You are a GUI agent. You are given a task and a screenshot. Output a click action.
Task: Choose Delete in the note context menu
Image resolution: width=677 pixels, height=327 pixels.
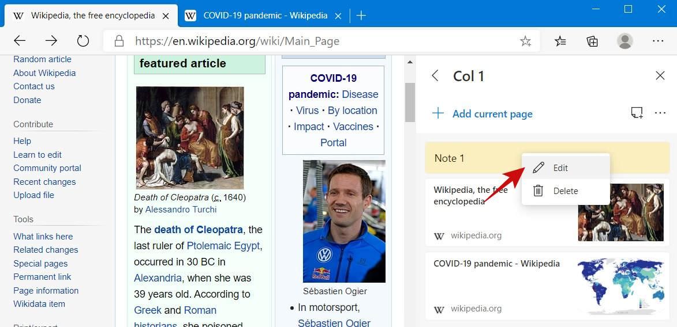pos(566,191)
